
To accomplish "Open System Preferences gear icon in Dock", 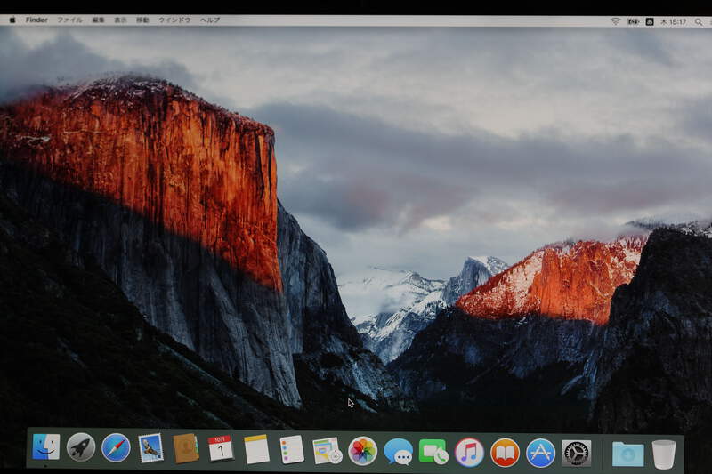I will 576,454.
